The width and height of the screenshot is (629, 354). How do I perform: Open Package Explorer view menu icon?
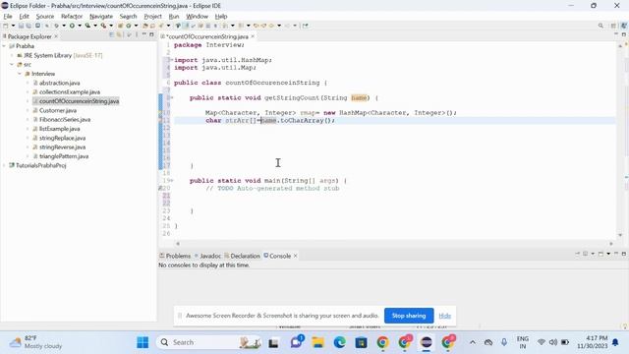point(137,35)
